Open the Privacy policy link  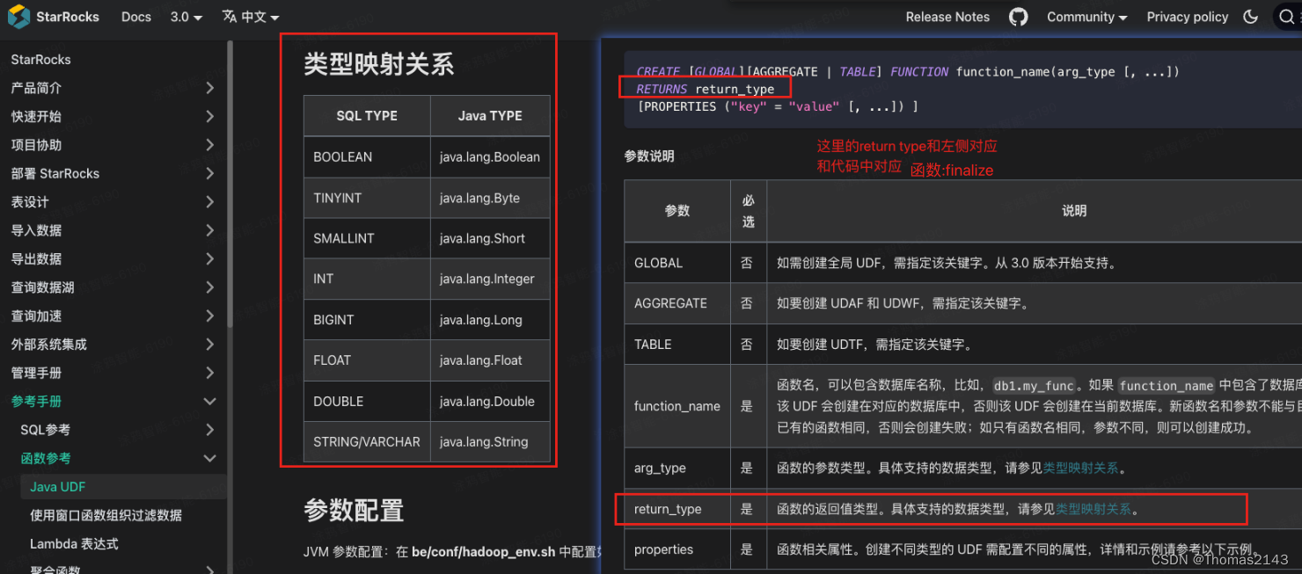pyautogui.click(x=1187, y=16)
